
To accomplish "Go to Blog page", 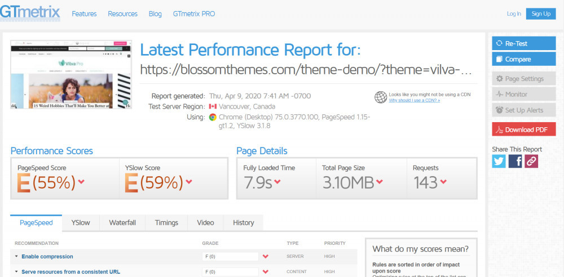I will pos(155,14).
